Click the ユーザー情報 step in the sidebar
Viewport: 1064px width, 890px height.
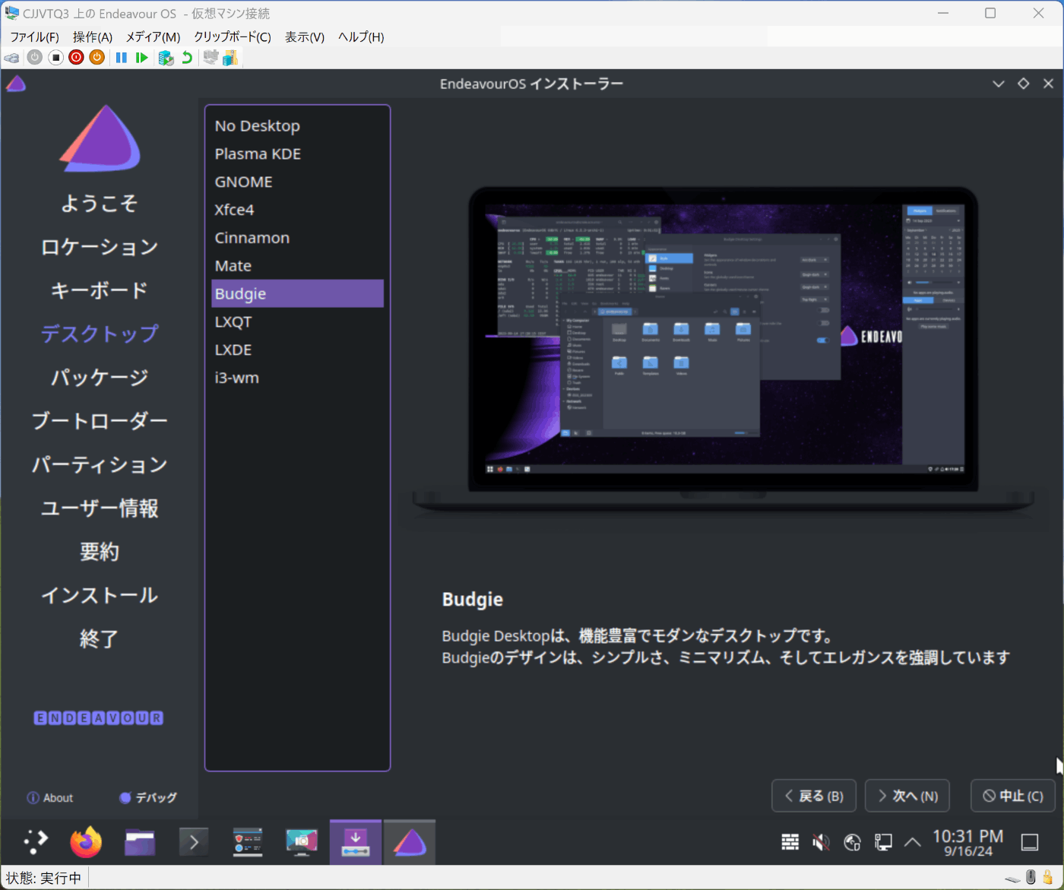tap(100, 508)
